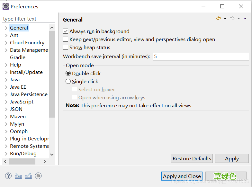Click the help question mark icon

pyautogui.click(x=8, y=176)
